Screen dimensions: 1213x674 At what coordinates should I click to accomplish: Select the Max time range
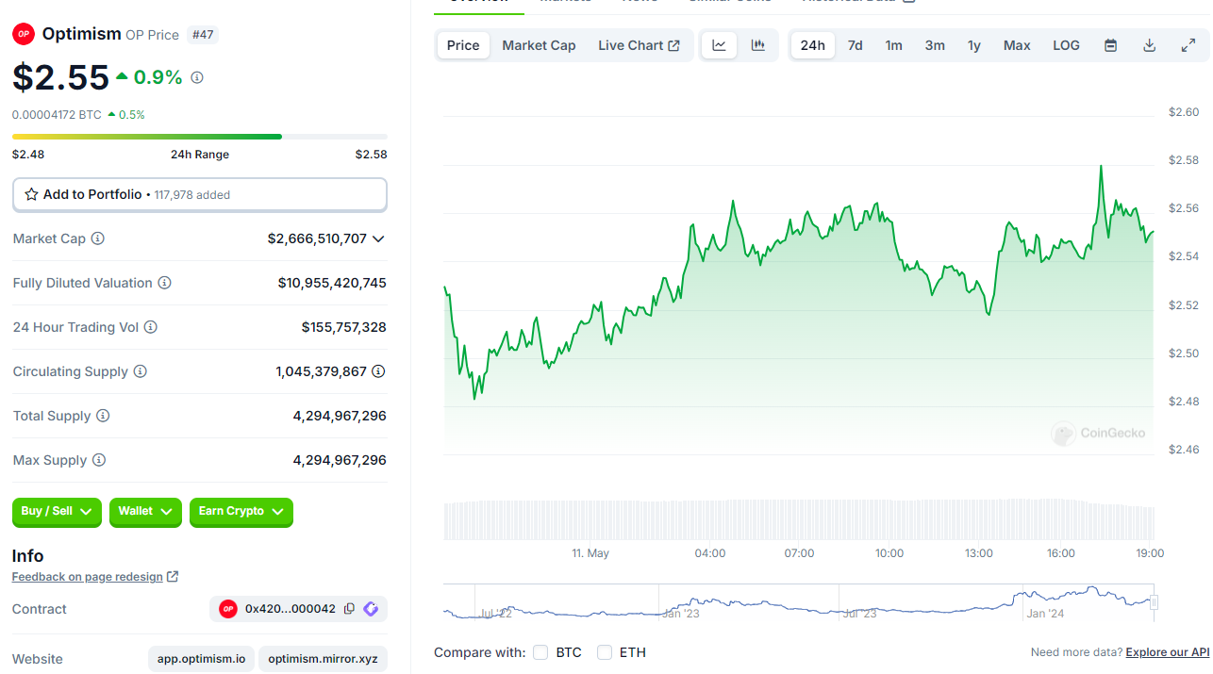click(1017, 45)
